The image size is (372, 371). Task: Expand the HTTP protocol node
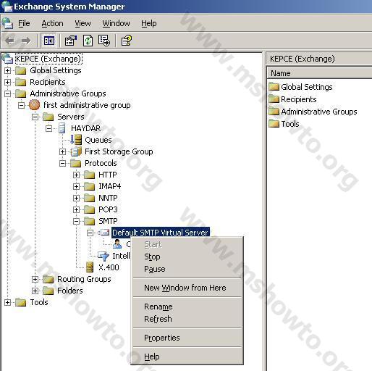(76, 175)
